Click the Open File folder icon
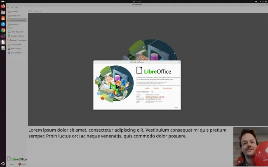The image size is (268, 167). [x=9, y=12]
